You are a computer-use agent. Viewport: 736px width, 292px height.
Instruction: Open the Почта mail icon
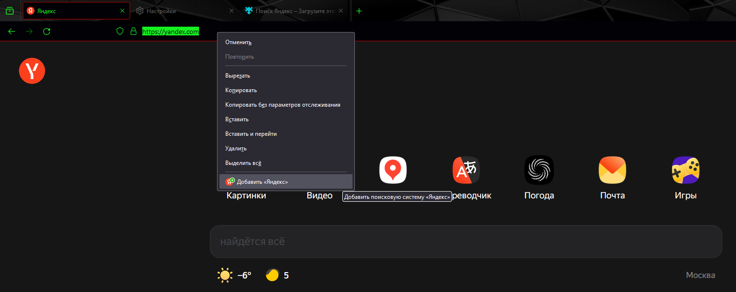click(612, 170)
